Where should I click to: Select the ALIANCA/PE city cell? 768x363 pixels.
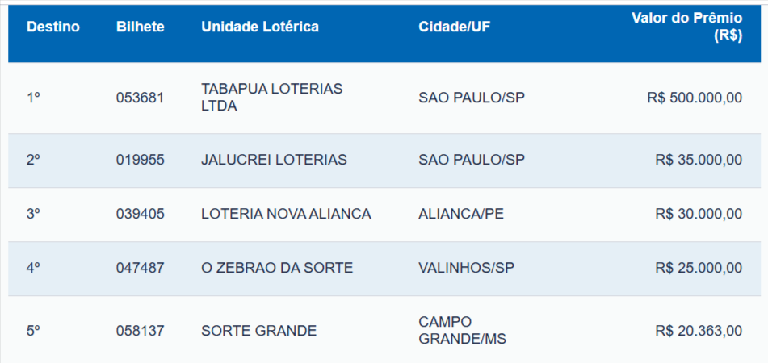[460, 214]
